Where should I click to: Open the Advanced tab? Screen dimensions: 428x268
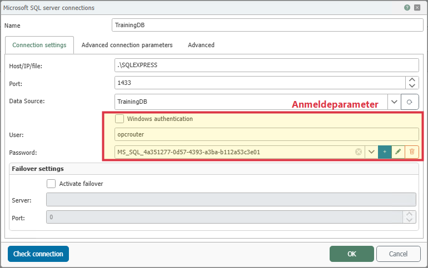pyautogui.click(x=201, y=45)
